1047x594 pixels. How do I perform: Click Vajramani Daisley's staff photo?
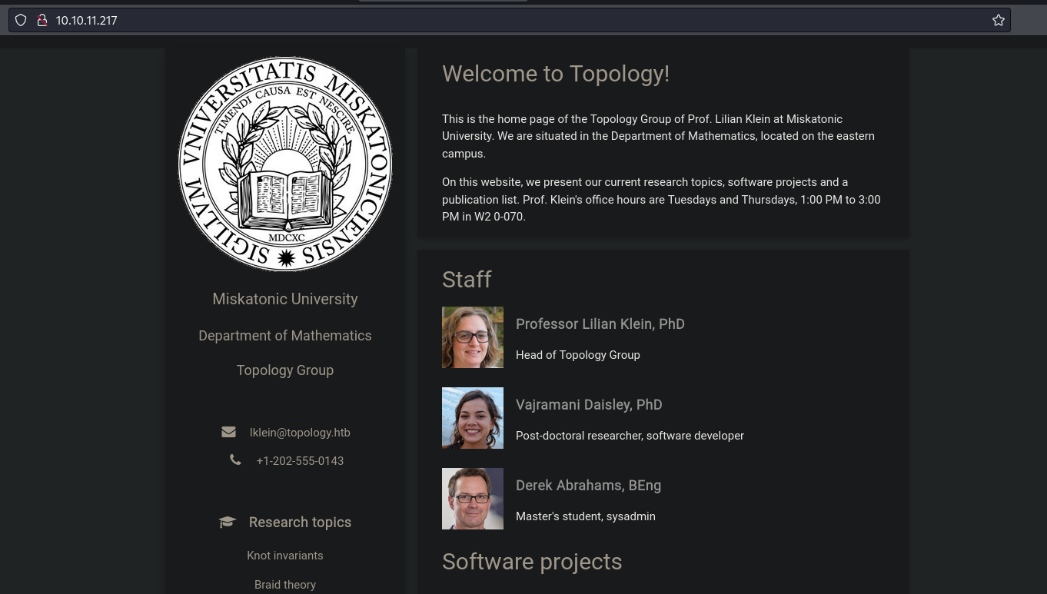(473, 418)
